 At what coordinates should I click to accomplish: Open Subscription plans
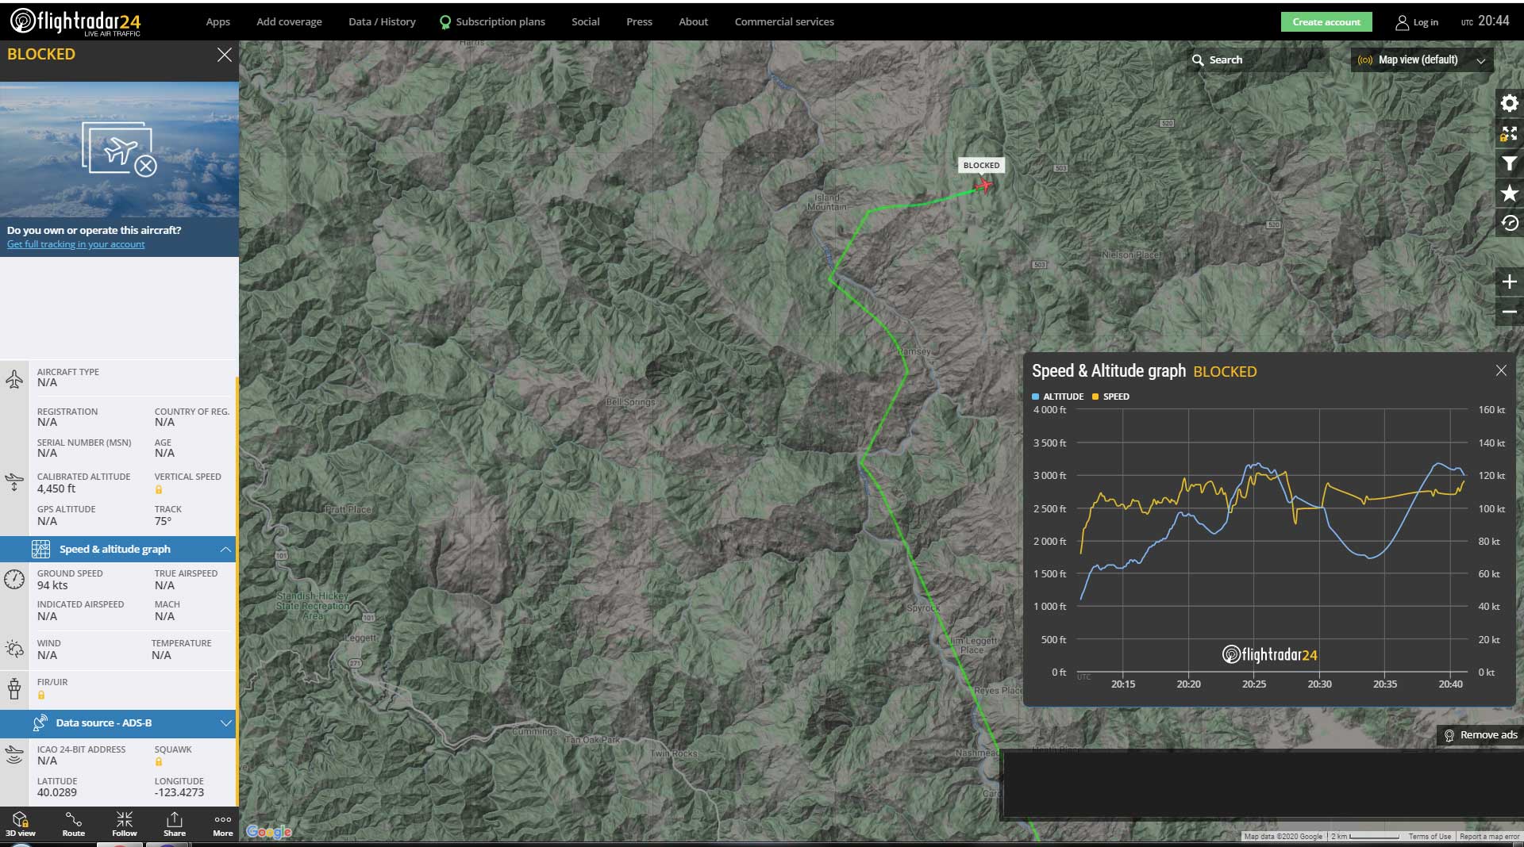pyautogui.click(x=492, y=21)
